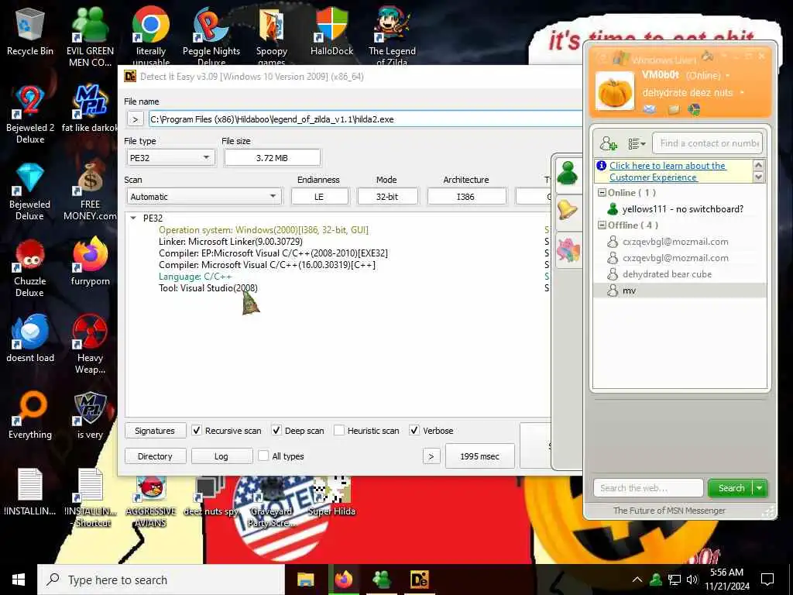Click the bell alerts tab icon beside Messenger
The width and height of the screenshot is (793, 595).
point(568,209)
